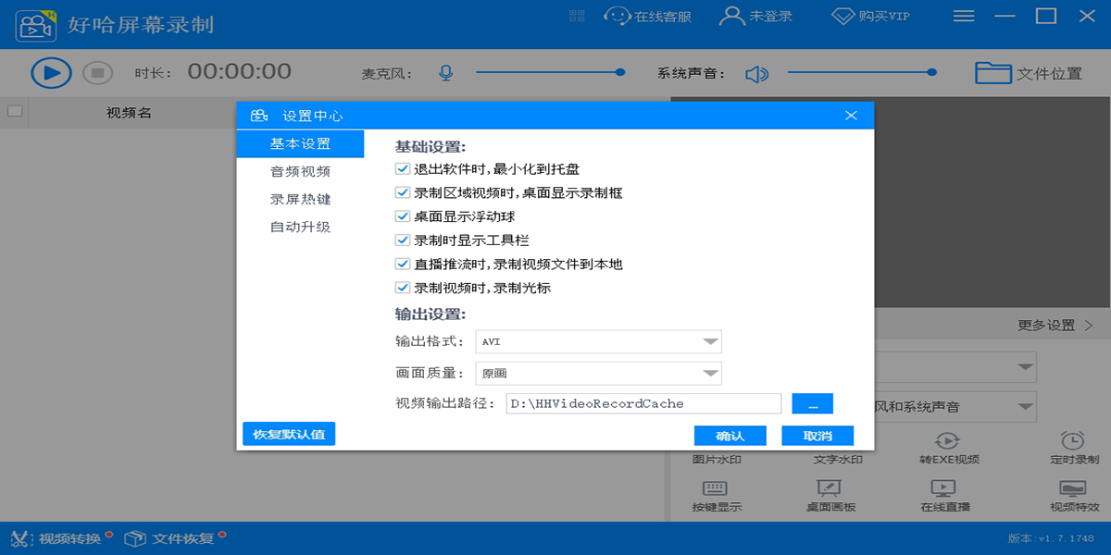Image resolution: width=1111 pixels, height=555 pixels.
Task: Click the grid icon in title bar
Action: [x=577, y=16]
